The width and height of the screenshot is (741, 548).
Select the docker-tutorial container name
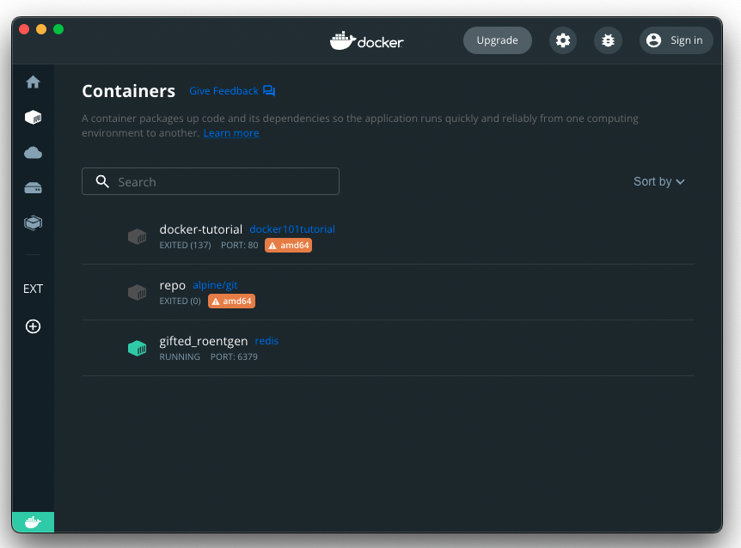[201, 229]
